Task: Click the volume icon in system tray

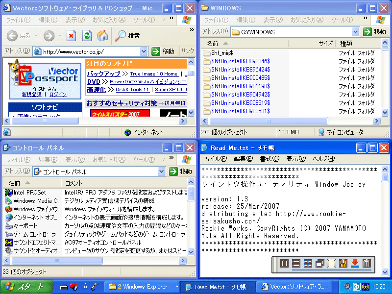Action: tap(347, 286)
